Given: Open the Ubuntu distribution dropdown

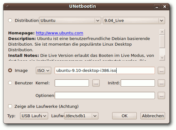Looking at the screenshot, I should 70,20.
